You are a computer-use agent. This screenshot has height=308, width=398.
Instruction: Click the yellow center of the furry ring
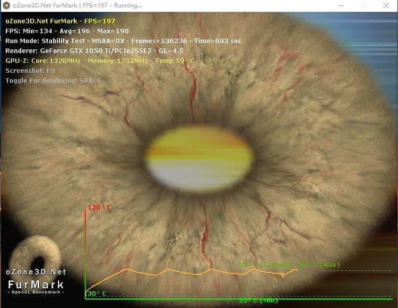(x=199, y=159)
